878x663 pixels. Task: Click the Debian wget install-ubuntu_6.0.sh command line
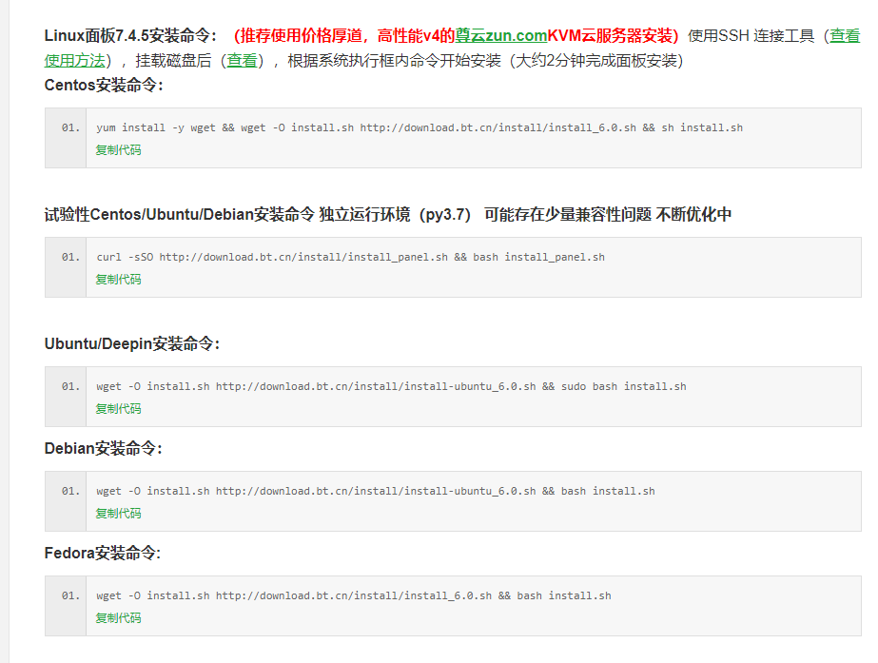click(375, 491)
